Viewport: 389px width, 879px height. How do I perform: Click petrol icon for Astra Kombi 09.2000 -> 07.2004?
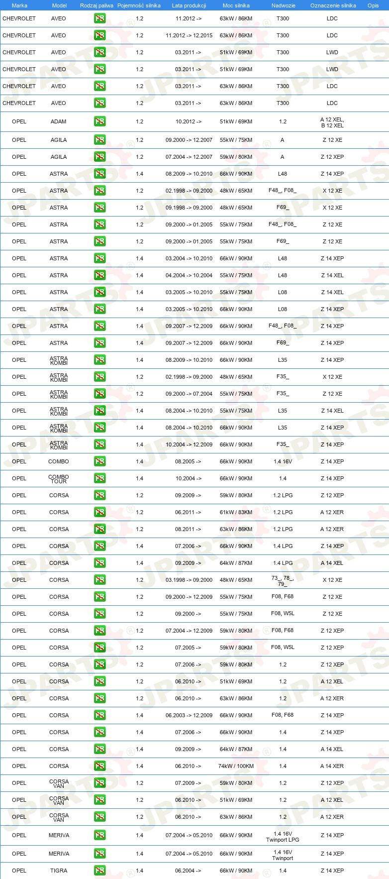[x=100, y=394]
